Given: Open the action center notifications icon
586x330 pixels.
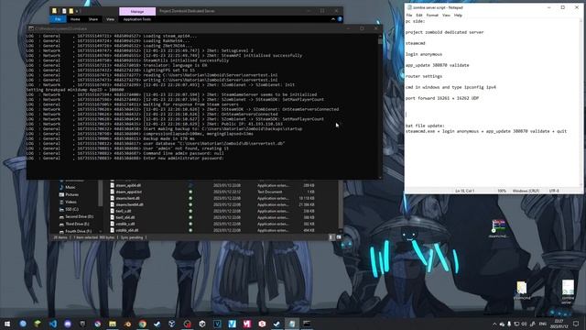Looking at the screenshot, I should pyautogui.click(x=576, y=324).
